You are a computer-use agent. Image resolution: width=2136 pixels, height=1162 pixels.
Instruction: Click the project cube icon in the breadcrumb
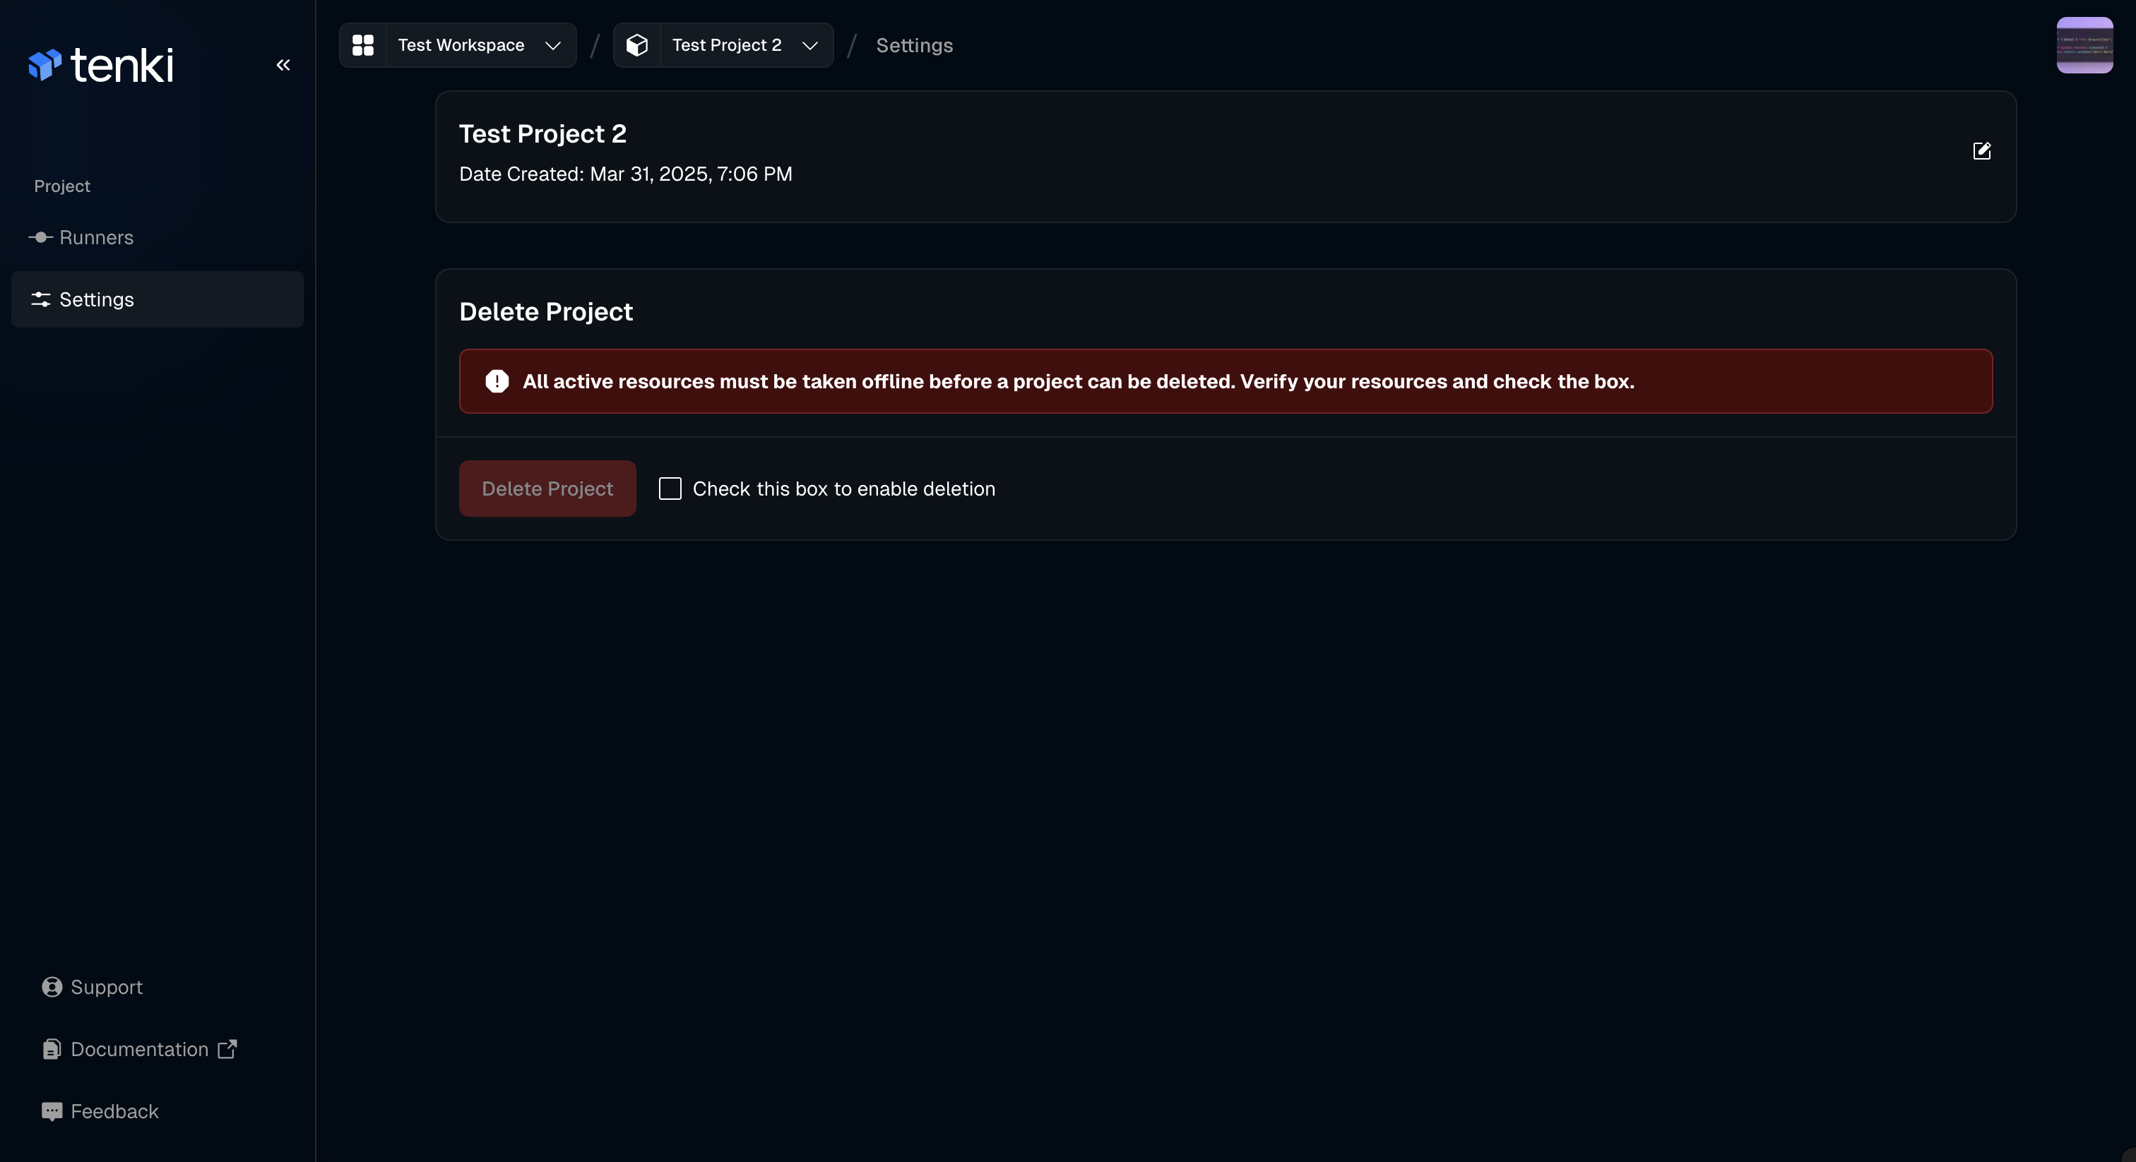tap(637, 44)
